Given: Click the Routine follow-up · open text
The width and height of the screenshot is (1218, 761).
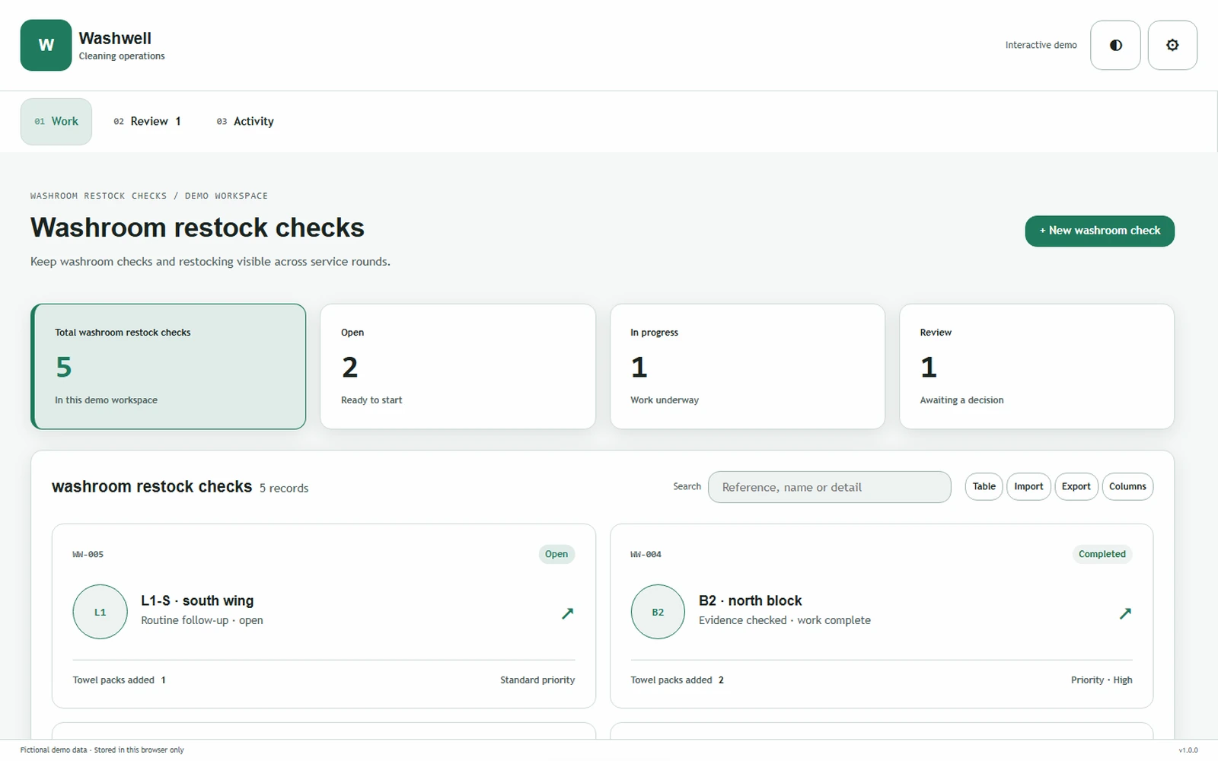Looking at the screenshot, I should pos(202,620).
